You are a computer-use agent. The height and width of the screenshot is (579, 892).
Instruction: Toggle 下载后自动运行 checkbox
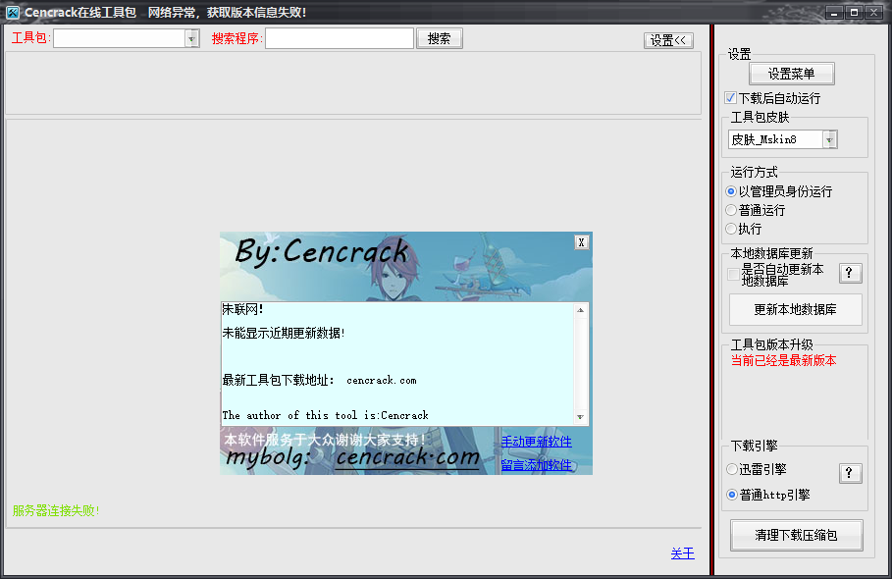[x=731, y=98]
